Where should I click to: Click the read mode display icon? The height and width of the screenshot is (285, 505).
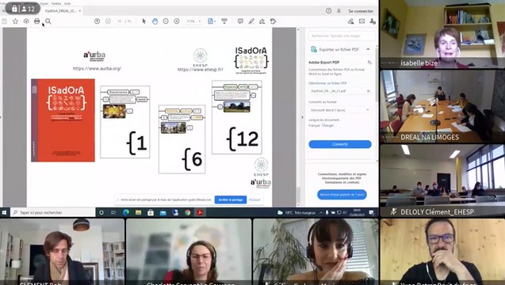click(x=224, y=21)
